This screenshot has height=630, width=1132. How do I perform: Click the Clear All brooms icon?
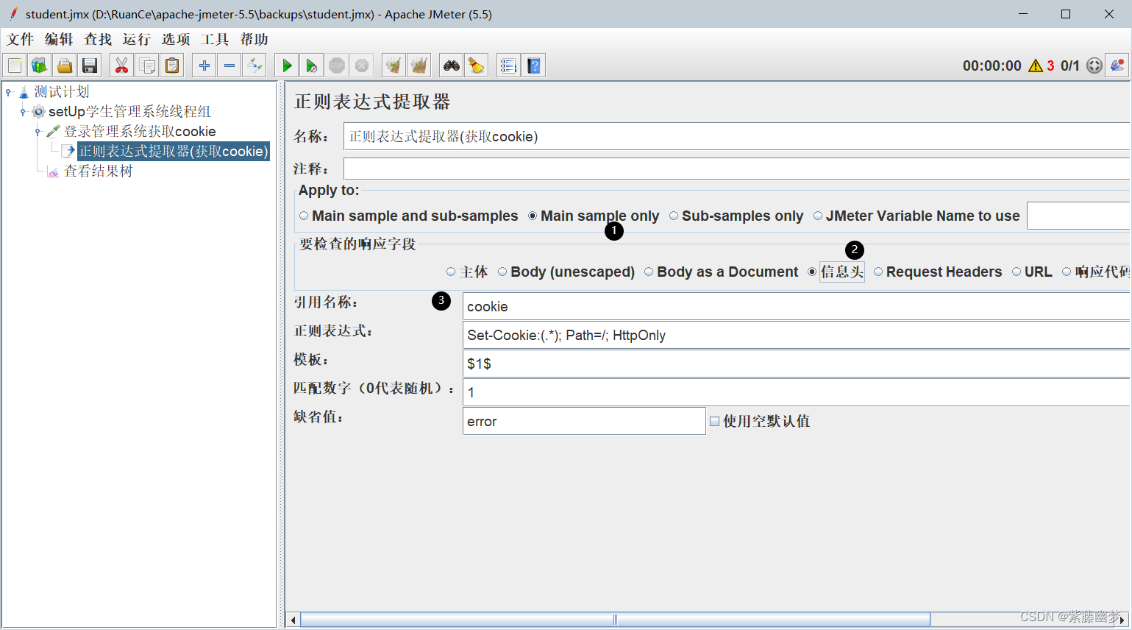(419, 66)
